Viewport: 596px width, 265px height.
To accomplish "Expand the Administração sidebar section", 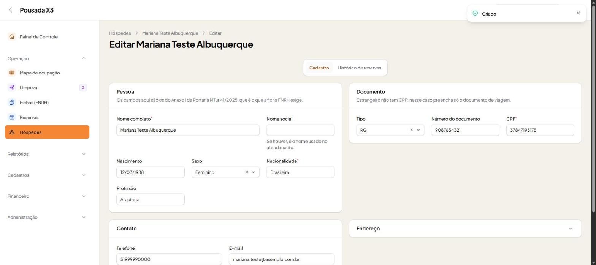I will point(84,217).
